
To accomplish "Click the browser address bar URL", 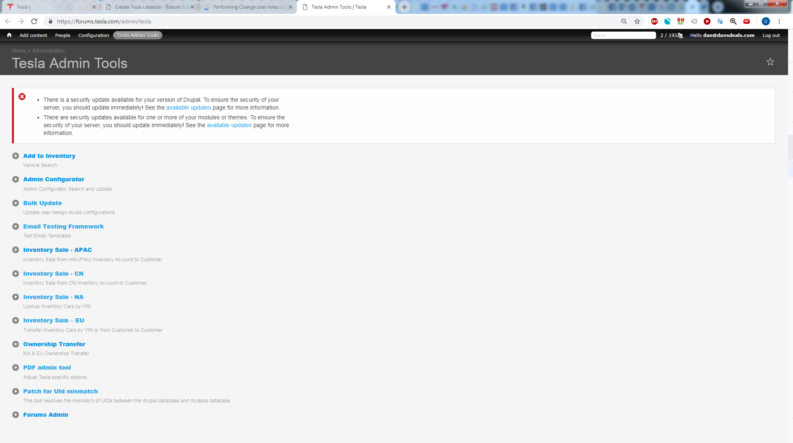I will [104, 21].
